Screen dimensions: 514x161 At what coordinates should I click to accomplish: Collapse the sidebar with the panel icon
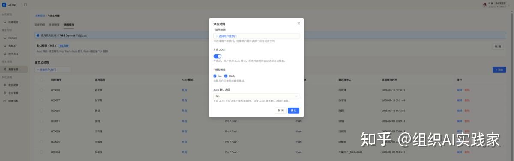coord(25,5)
